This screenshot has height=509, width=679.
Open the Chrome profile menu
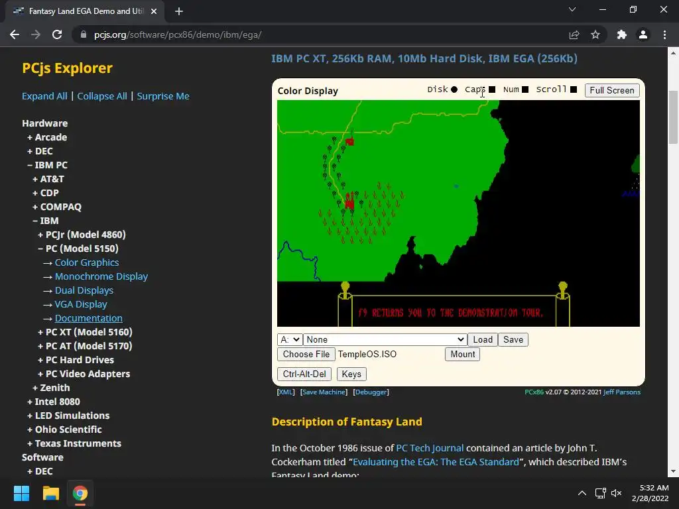tap(643, 34)
